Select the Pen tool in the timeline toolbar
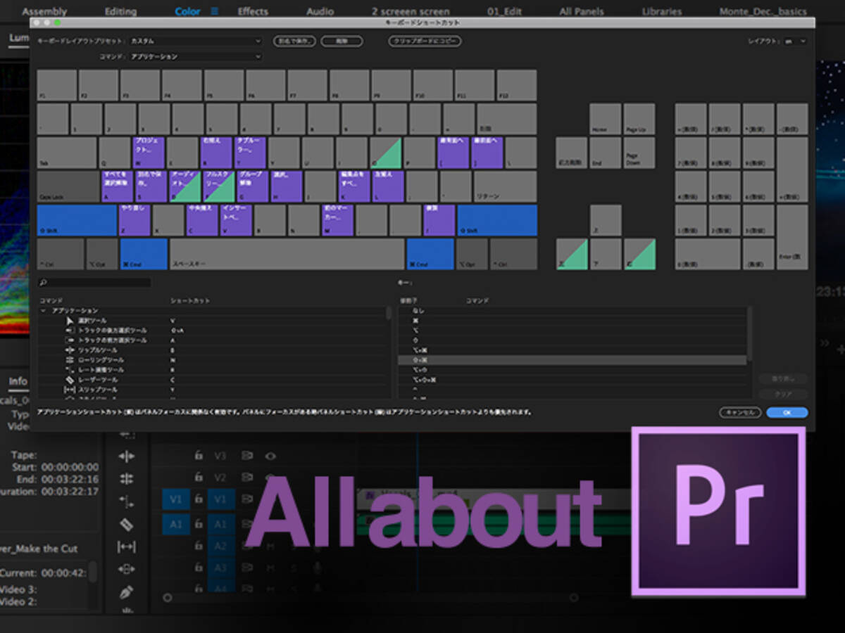The image size is (845, 633). tap(125, 590)
